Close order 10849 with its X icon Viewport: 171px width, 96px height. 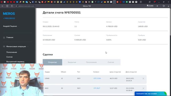coord(143,78)
